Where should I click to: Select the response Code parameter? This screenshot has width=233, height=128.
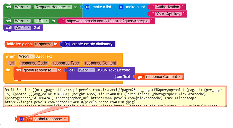(34, 63)
